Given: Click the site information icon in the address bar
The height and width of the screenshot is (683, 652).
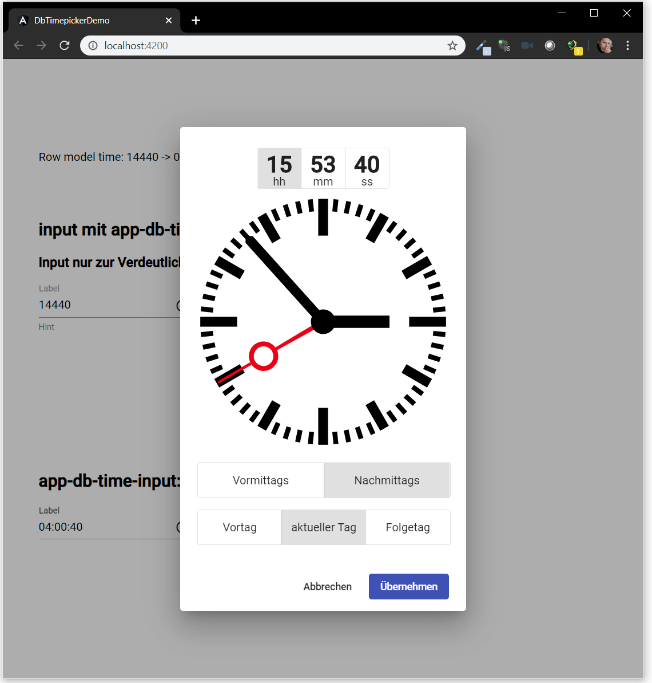Looking at the screenshot, I should click(93, 46).
